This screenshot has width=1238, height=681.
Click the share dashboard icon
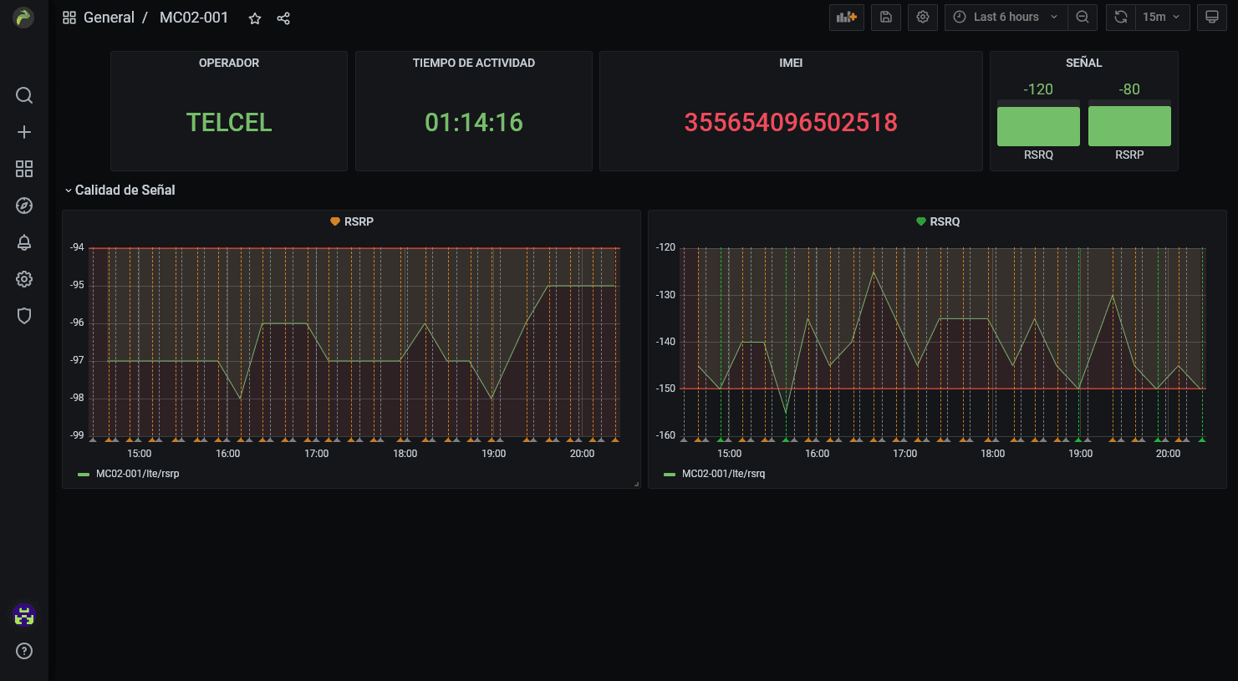(283, 18)
